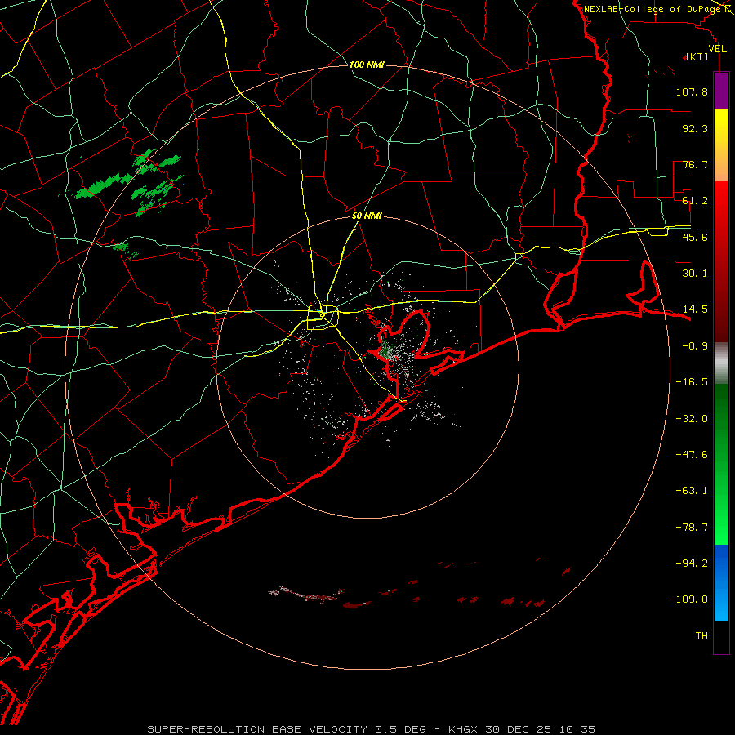
Task: Click the Super-Resolution Base Velocity caption
Action: click(372, 729)
